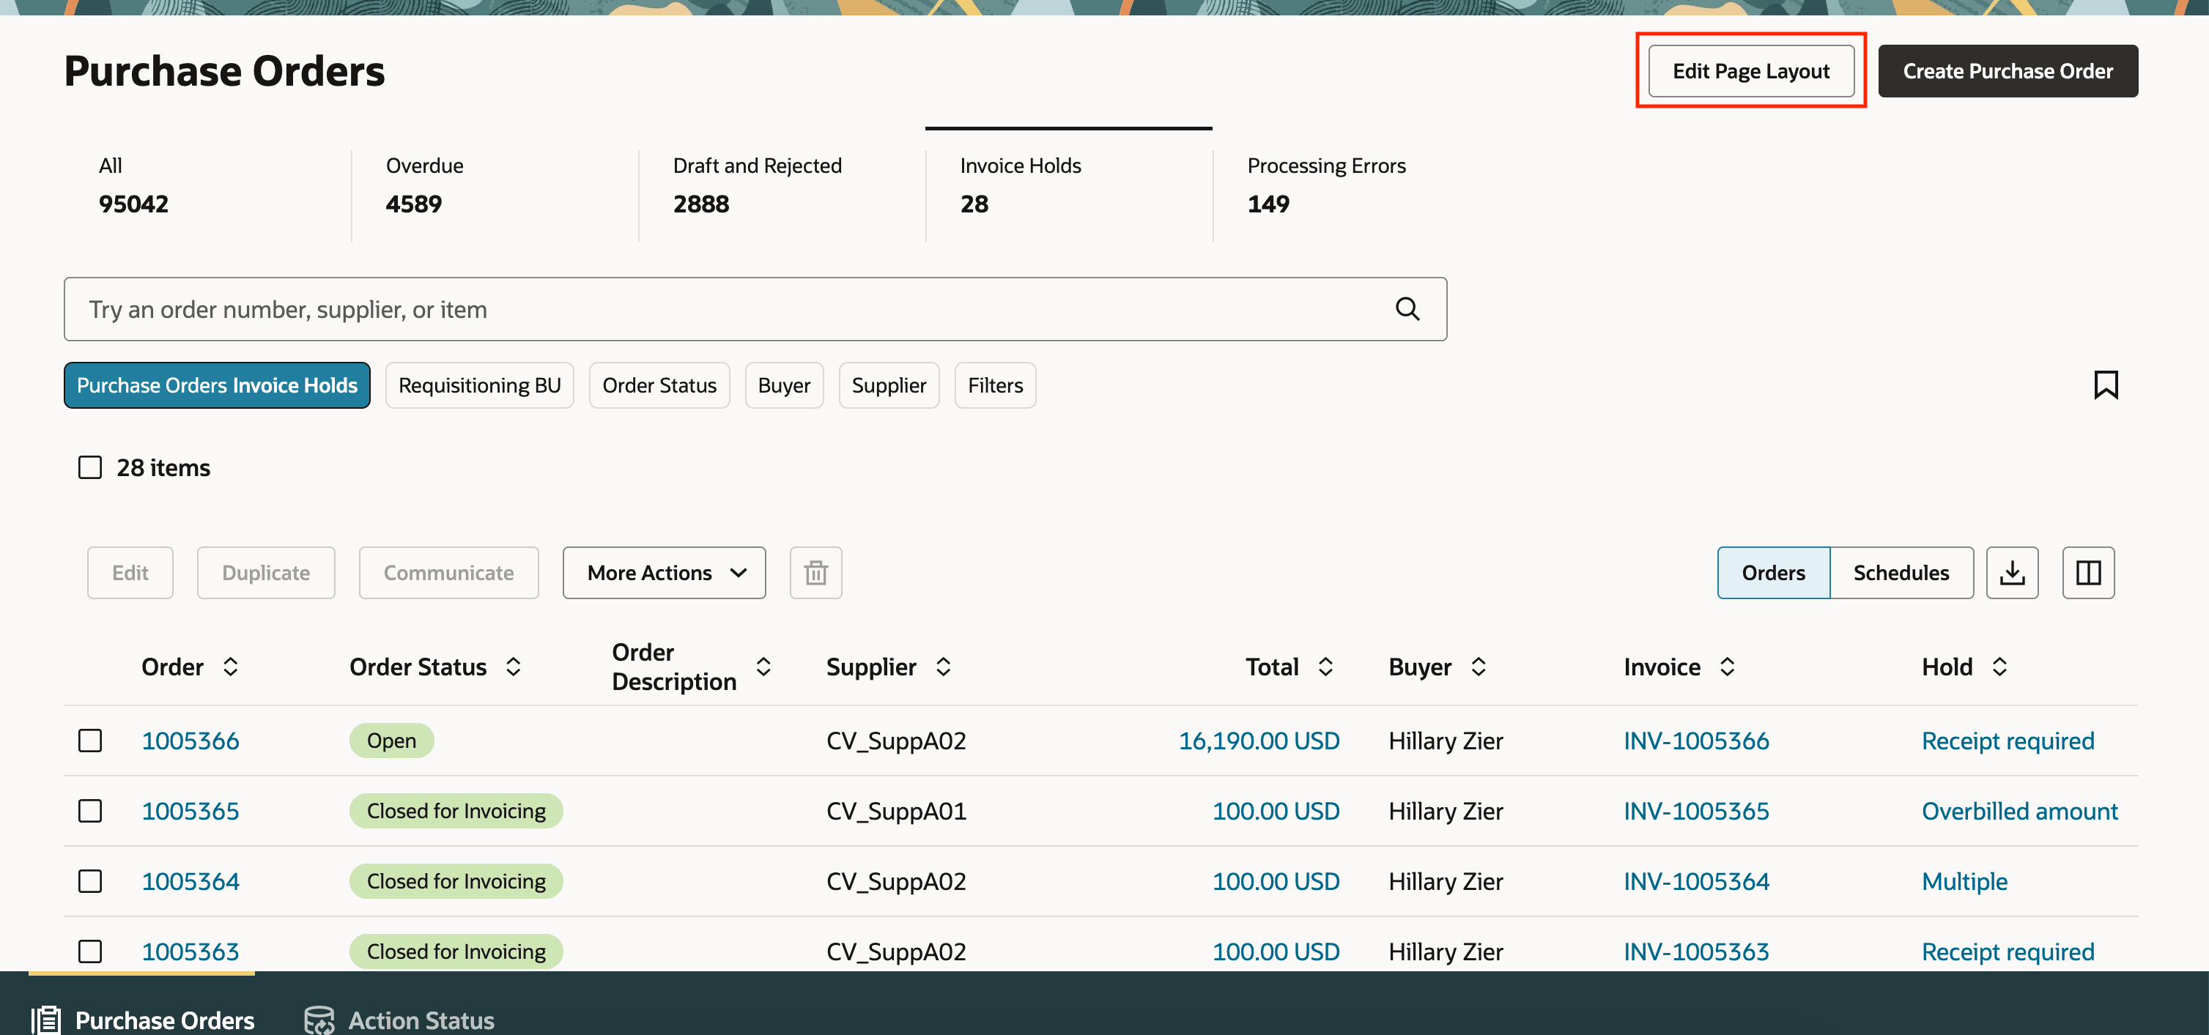Image resolution: width=2209 pixels, height=1035 pixels.
Task: Click the order search input field
Action: [729, 310]
